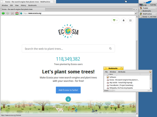
Task: Open the Wikipedia bookmark entry
Action: (x=121, y=88)
